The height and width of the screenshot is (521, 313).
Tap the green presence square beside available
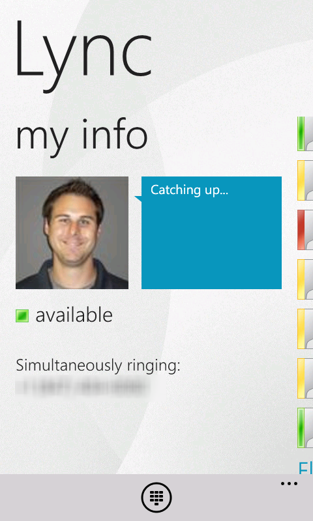pos(22,316)
